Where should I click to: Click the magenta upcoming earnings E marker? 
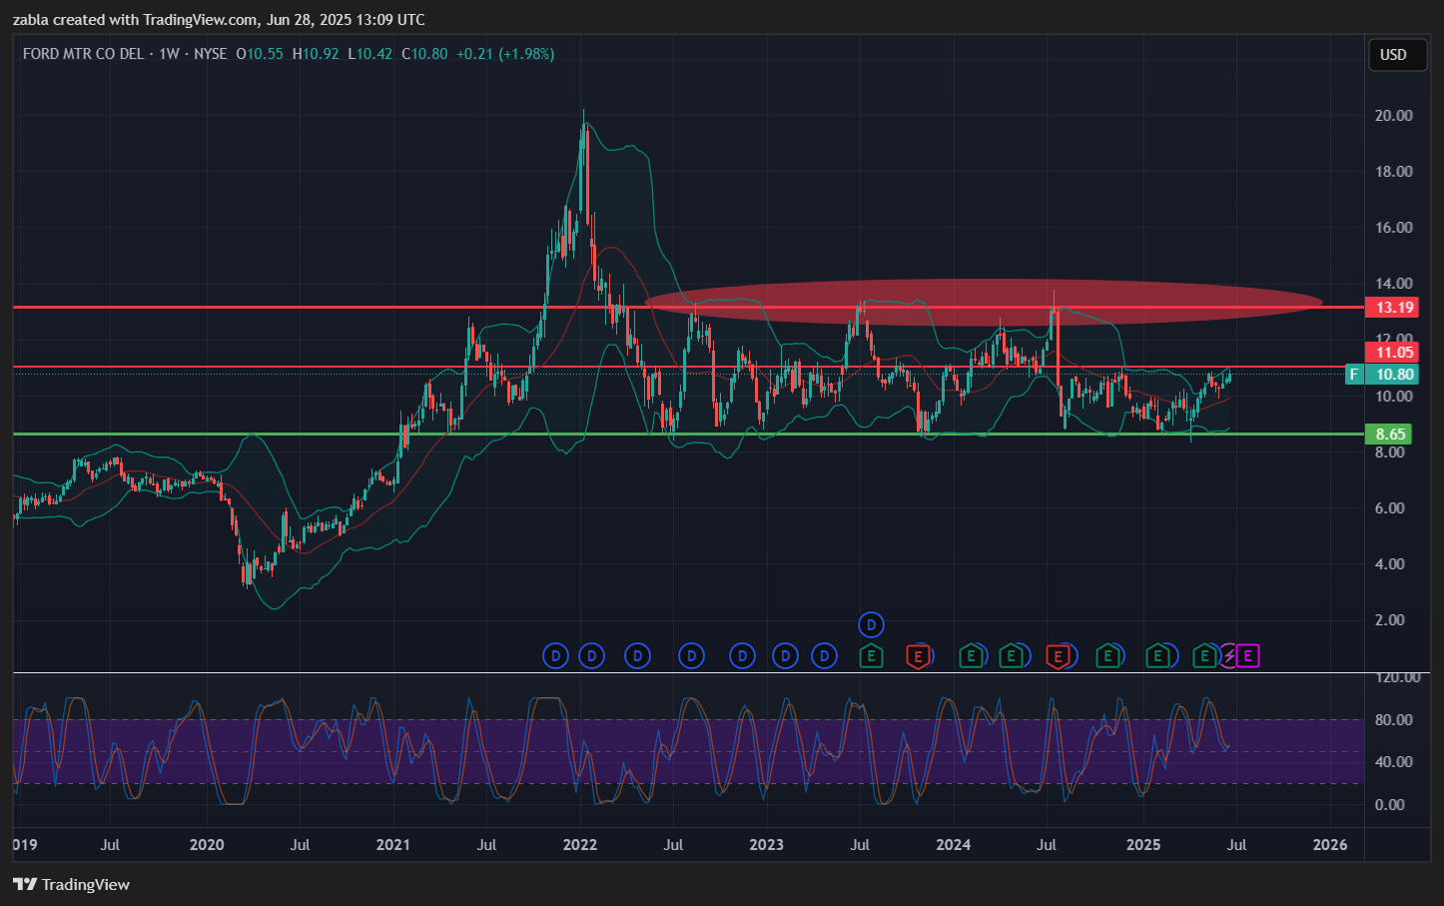(1247, 656)
